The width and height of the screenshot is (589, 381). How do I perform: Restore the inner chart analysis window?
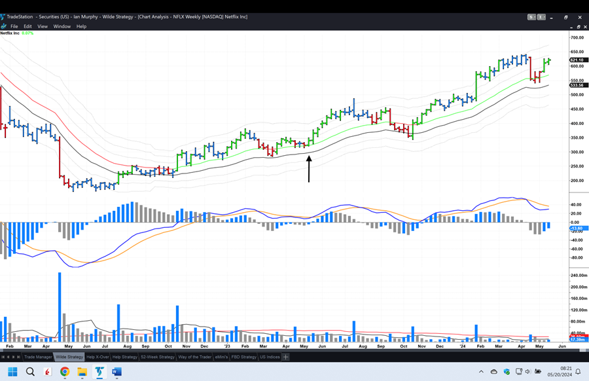(x=579, y=27)
